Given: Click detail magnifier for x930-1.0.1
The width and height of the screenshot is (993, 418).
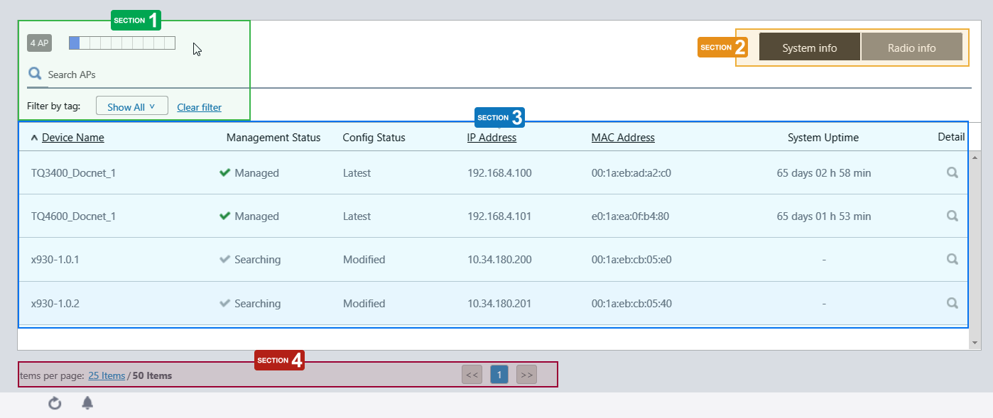Looking at the screenshot, I should (952, 259).
